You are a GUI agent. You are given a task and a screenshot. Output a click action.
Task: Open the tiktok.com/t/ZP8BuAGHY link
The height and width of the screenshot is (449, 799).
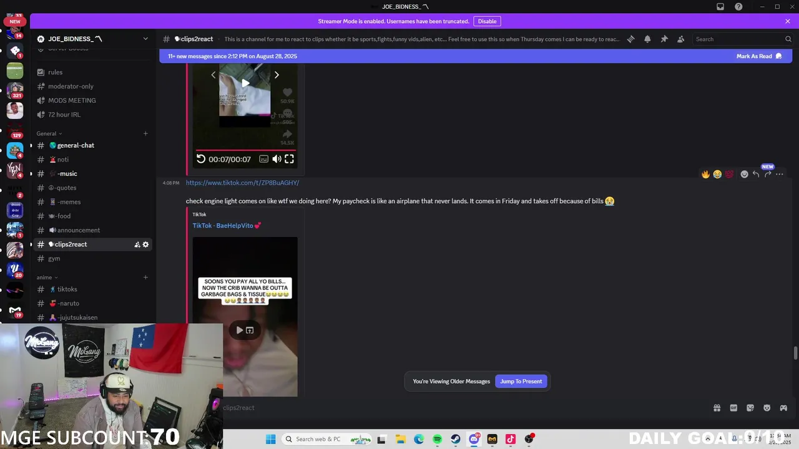coord(242,183)
